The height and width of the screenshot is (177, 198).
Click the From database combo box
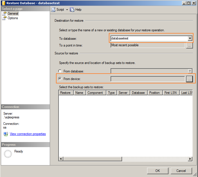point(151,71)
